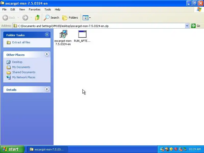
Task: Open the Tools menu
Action: click(x=48, y=9)
